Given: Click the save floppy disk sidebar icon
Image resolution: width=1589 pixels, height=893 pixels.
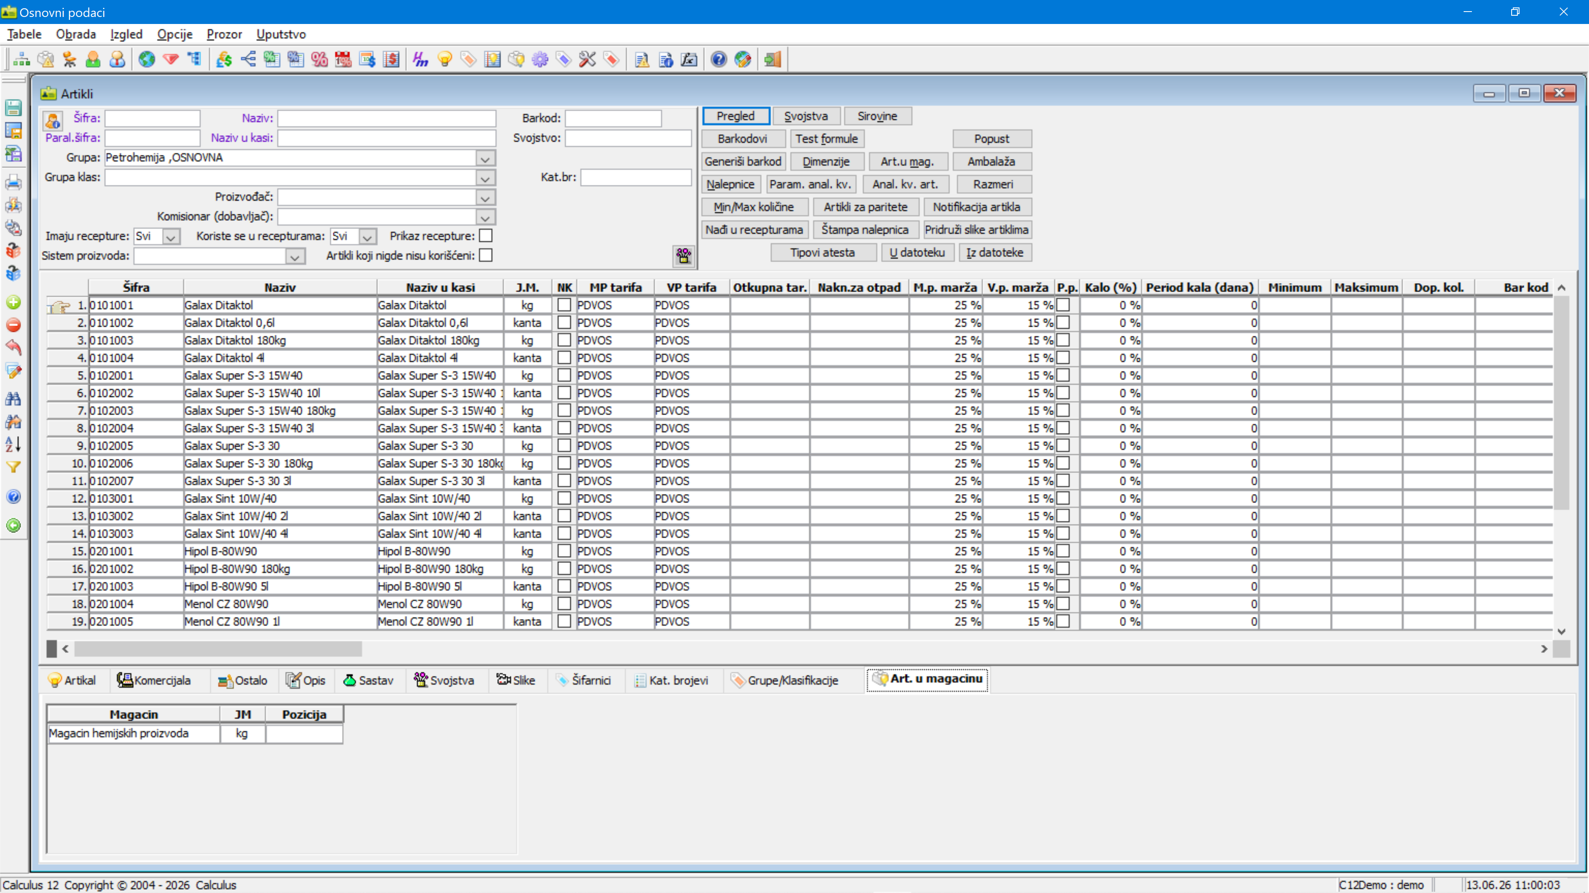Looking at the screenshot, I should point(14,107).
